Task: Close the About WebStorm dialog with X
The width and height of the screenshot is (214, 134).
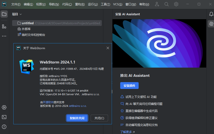Action: pos(108,48)
